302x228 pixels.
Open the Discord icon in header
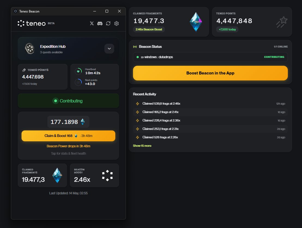point(100,23)
